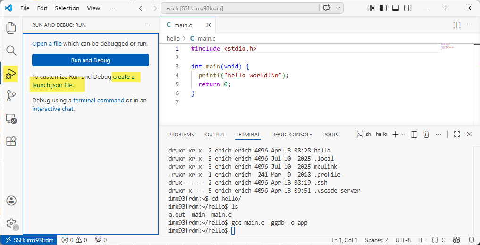Viewport: 480px width, 245px height.
Task: Open the Search view icon
Action: coord(11,51)
